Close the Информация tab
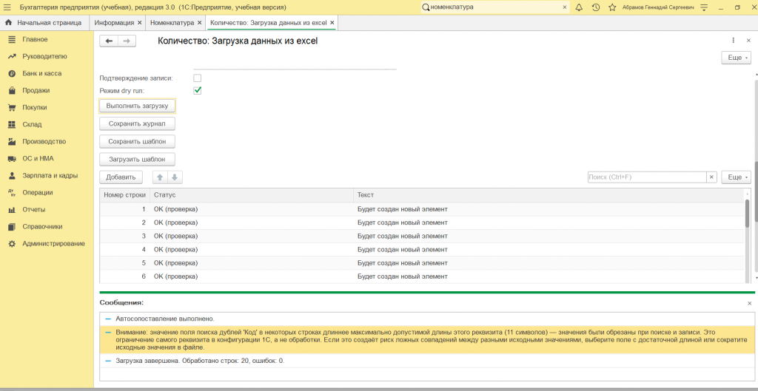 [139, 23]
